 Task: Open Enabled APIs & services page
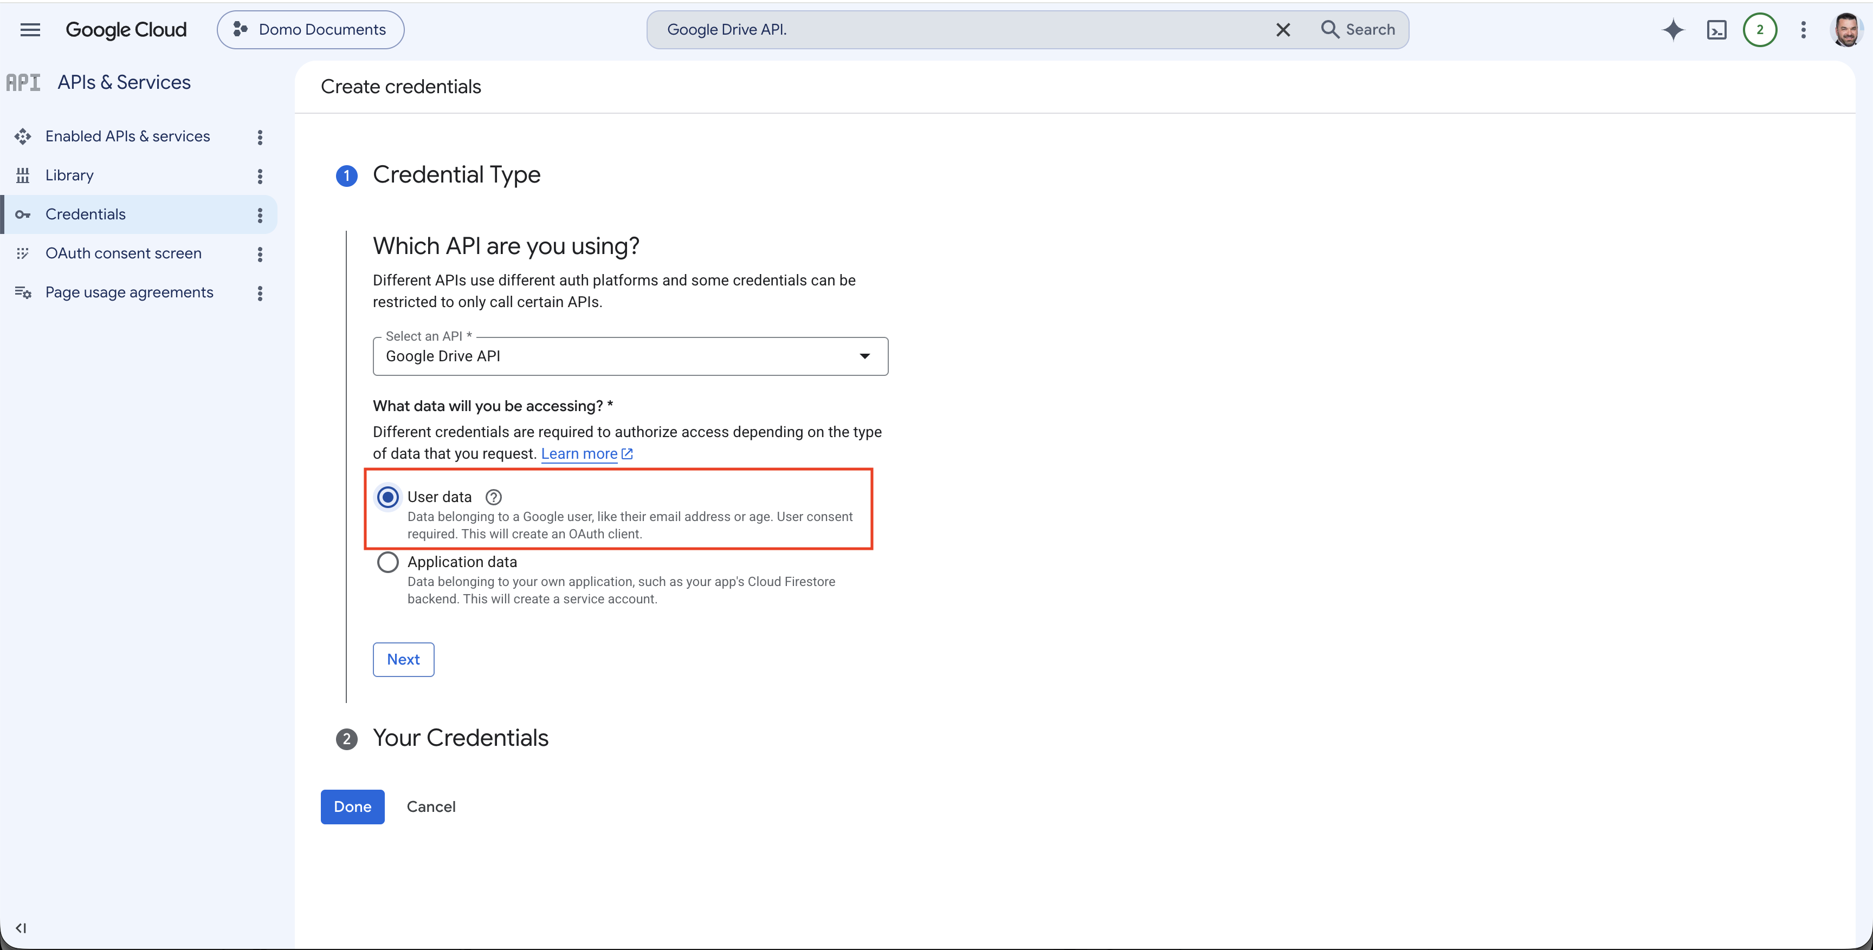click(127, 136)
